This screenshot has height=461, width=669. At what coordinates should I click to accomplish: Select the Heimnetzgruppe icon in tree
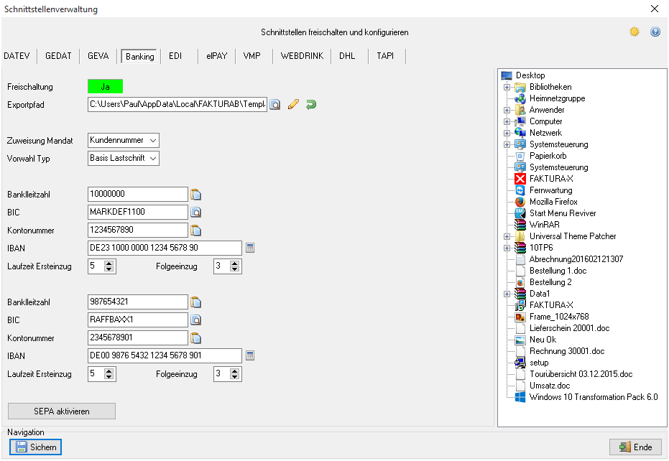pos(520,98)
